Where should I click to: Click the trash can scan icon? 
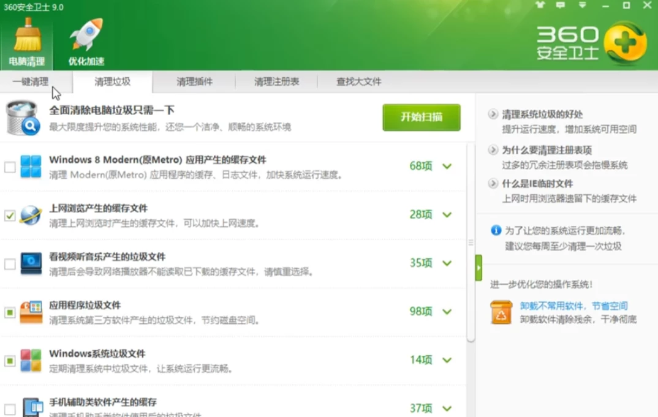point(23,118)
